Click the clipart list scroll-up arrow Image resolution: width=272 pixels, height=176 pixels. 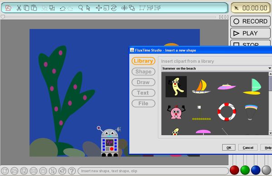pos(270,74)
